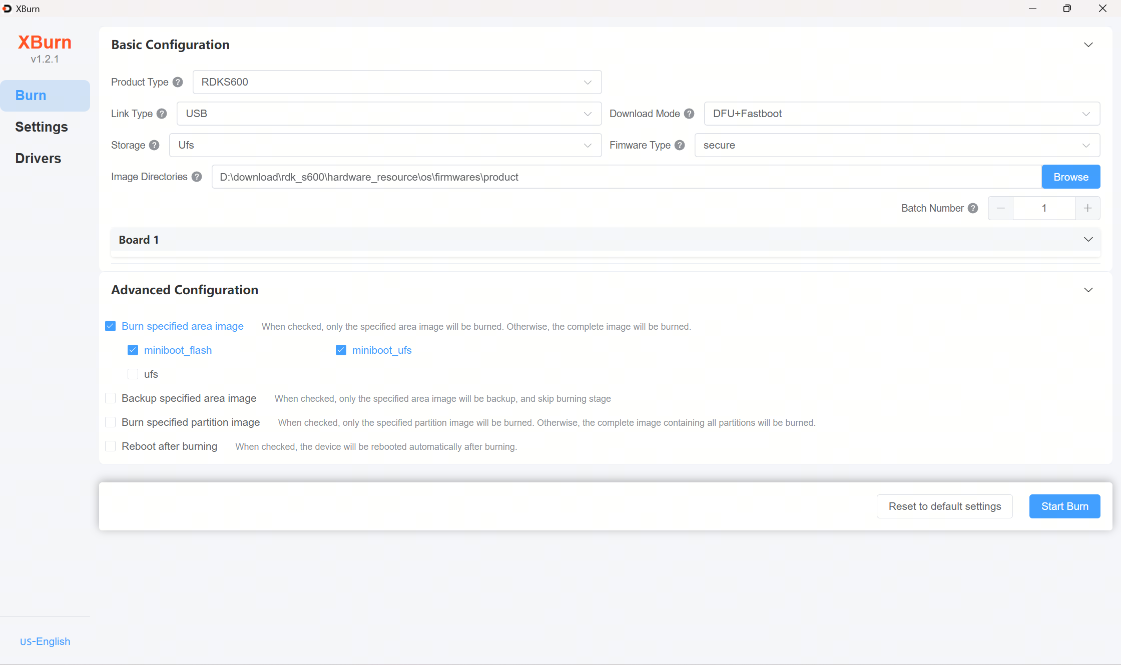Minimize the XBurn window
This screenshot has height=665, width=1121.
1032,9
